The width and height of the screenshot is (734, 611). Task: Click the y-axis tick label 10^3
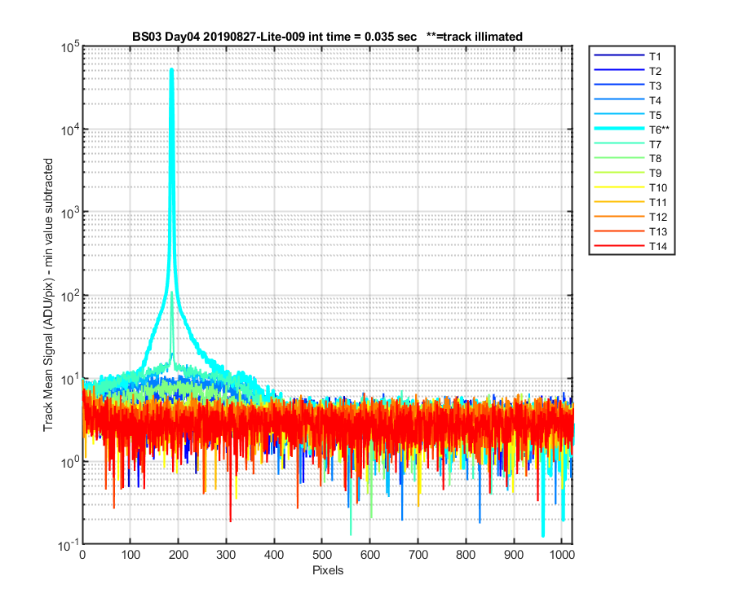click(70, 213)
